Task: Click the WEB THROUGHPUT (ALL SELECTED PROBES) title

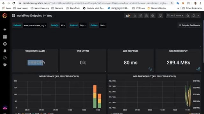Action: [154, 76]
